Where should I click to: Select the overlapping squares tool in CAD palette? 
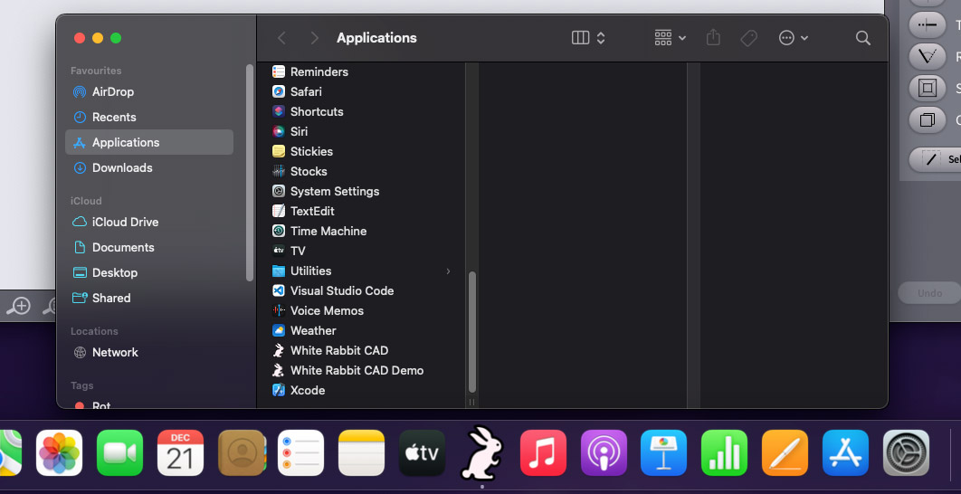click(x=928, y=119)
